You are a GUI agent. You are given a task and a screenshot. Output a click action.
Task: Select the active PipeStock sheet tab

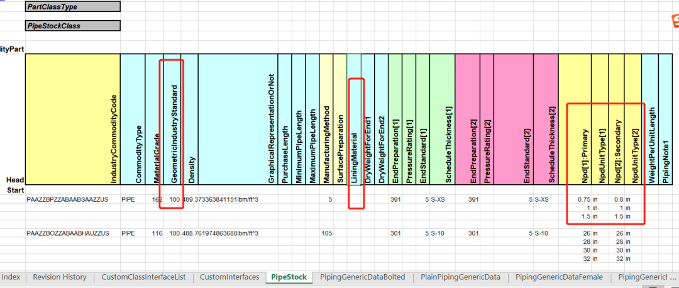coord(289,277)
